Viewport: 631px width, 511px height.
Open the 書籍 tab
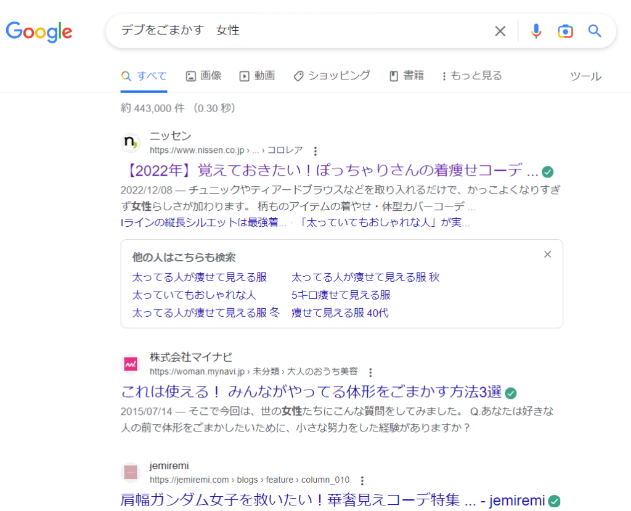(407, 76)
